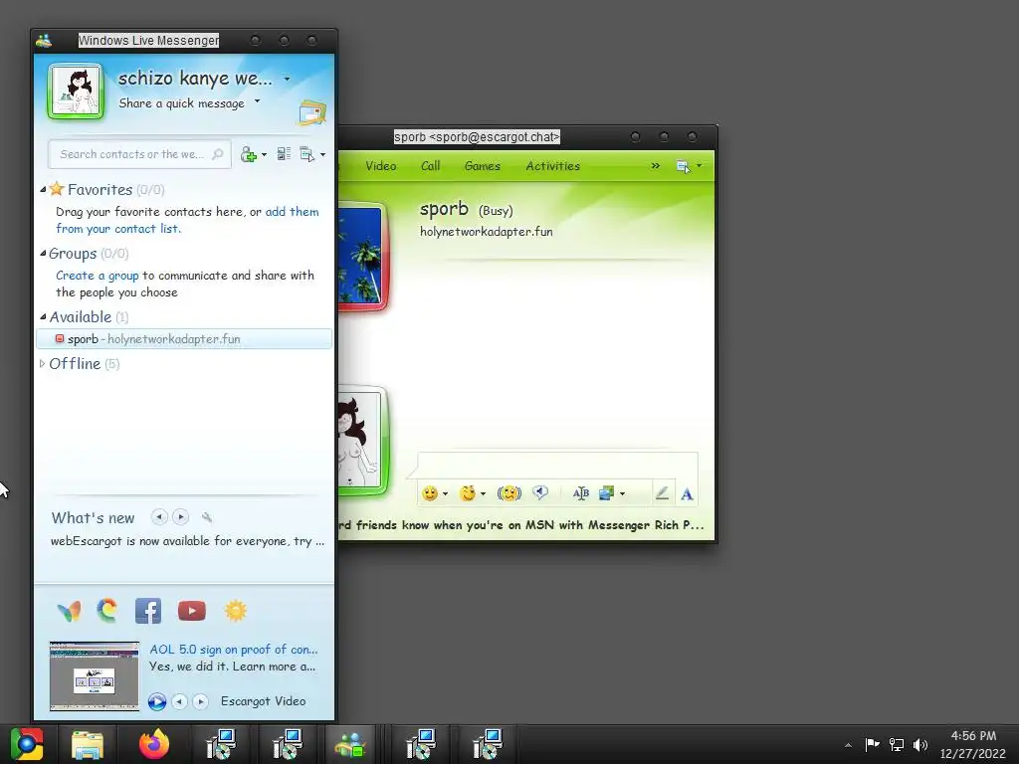Click the chat message input box
The height and width of the screenshot is (764, 1019).
[x=557, y=467]
